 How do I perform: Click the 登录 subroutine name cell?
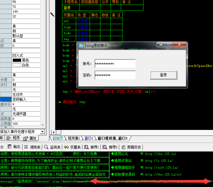71,8
